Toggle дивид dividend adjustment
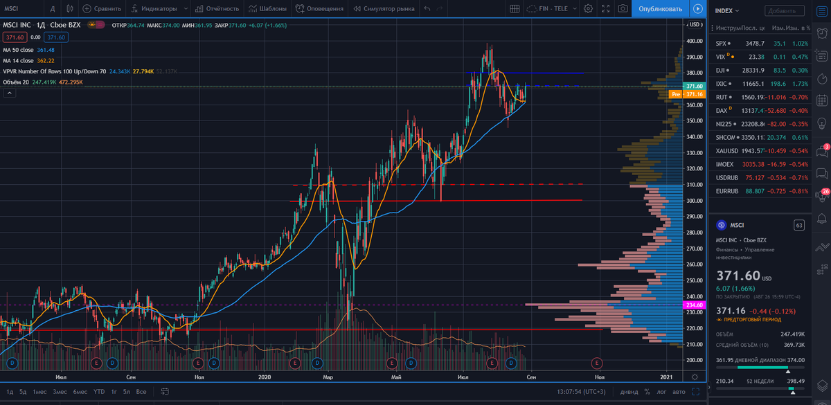 coord(629,392)
